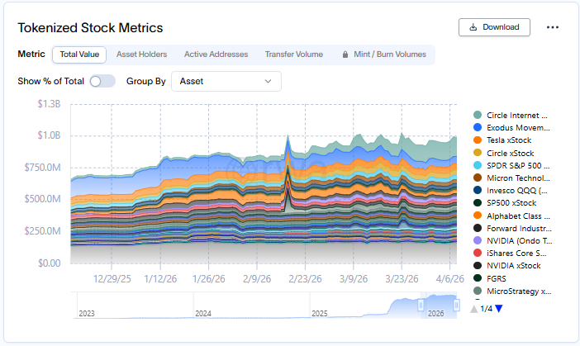Image resolution: width=580 pixels, height=346 pixels.
Task: Click the left handle of range slider
Action: point(421,306)
